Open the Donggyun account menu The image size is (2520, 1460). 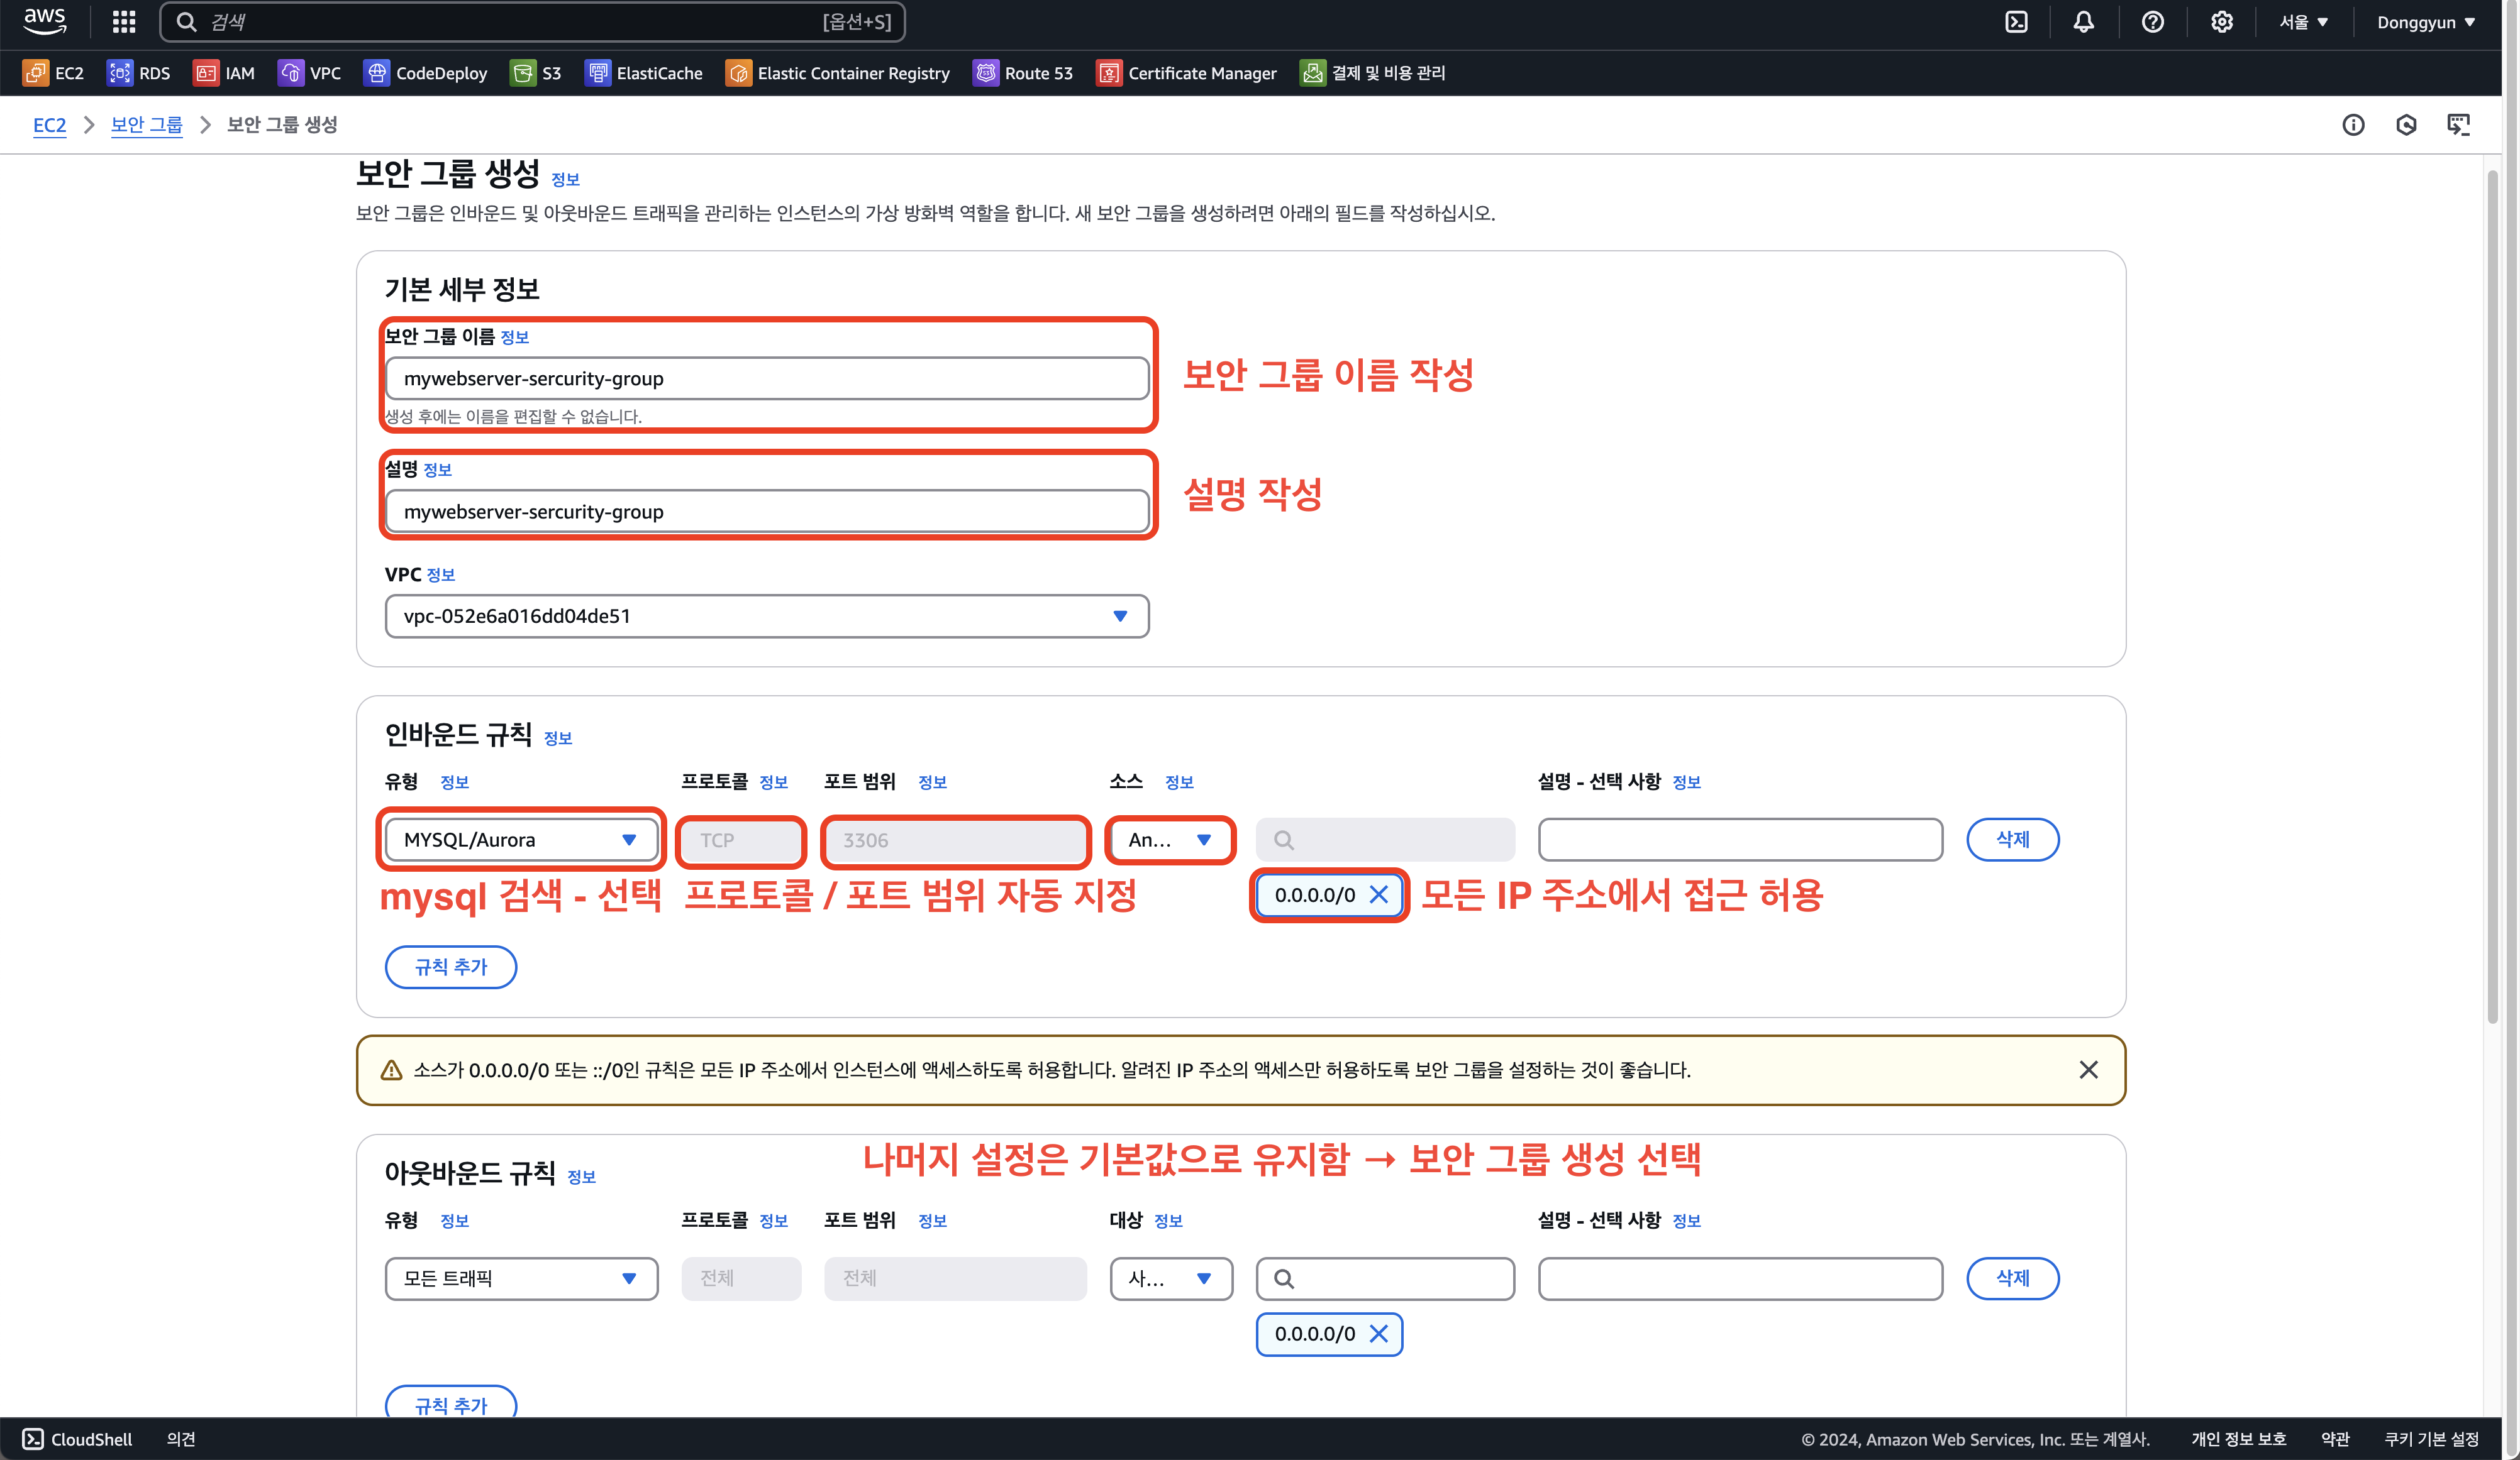pos(2426,22)
